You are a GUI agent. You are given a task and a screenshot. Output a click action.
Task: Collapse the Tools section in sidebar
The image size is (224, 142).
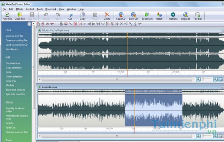(9, 140)
